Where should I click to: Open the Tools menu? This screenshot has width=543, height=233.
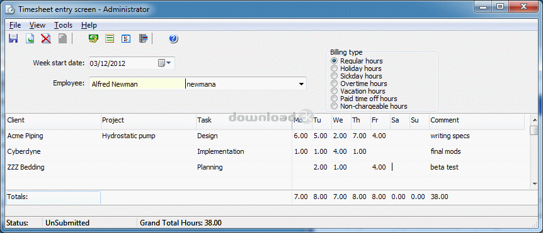64,25
